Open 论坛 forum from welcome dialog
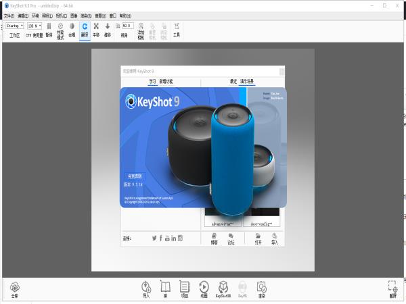Viewport: 406px width, 304px height. (231, 239)
